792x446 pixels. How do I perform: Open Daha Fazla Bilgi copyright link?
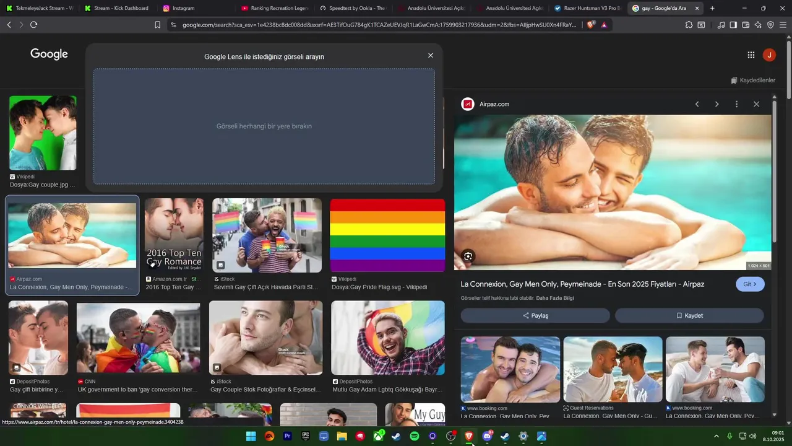(x=555, y=299)
